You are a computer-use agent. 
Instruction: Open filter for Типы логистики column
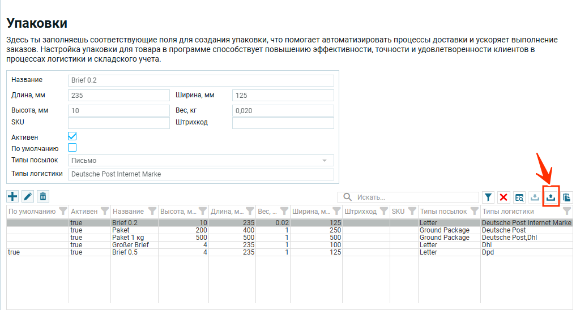coord(566,212)
